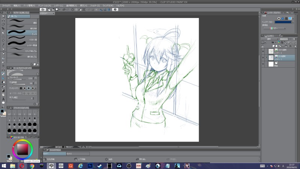Open the Edit menu
Screen dimensions: 300x169
[17, 6]
